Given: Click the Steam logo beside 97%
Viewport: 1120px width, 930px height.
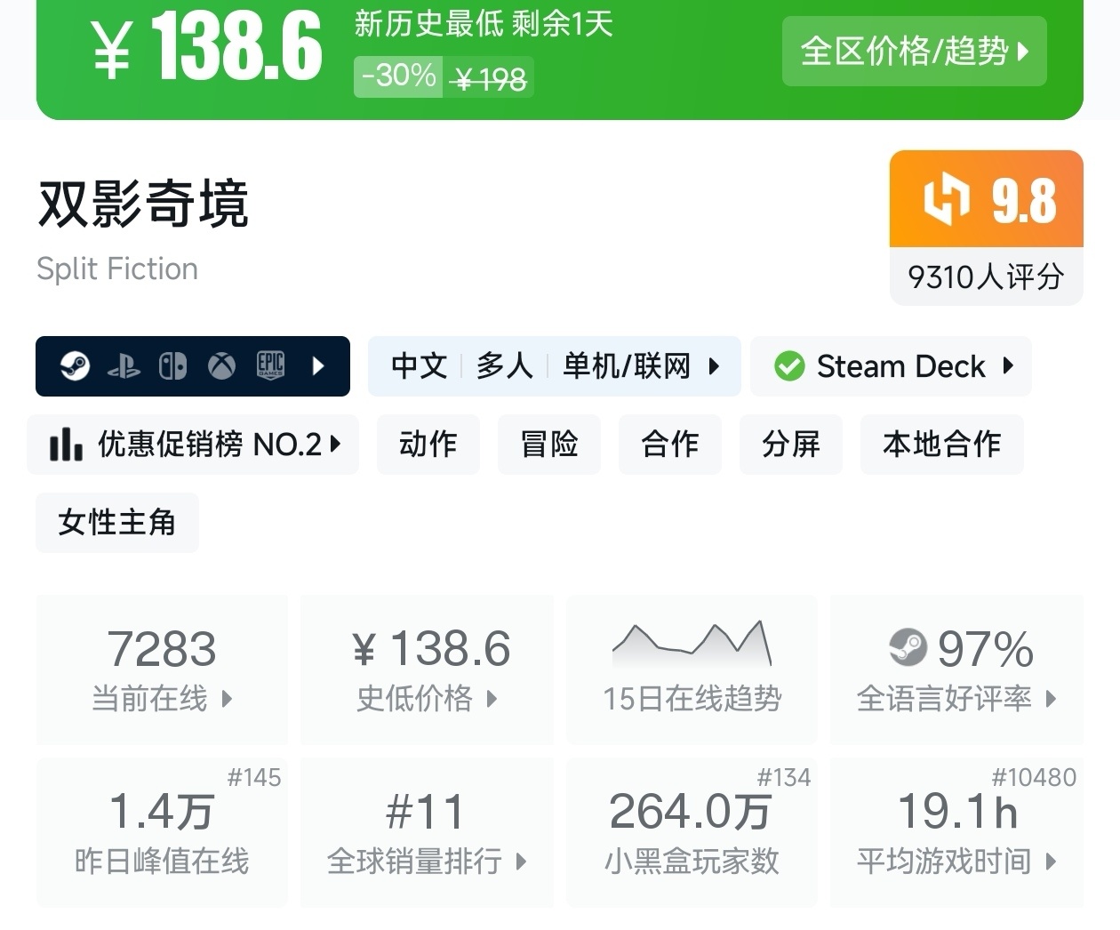Looking at the screenshot, I should coord(908,647).
